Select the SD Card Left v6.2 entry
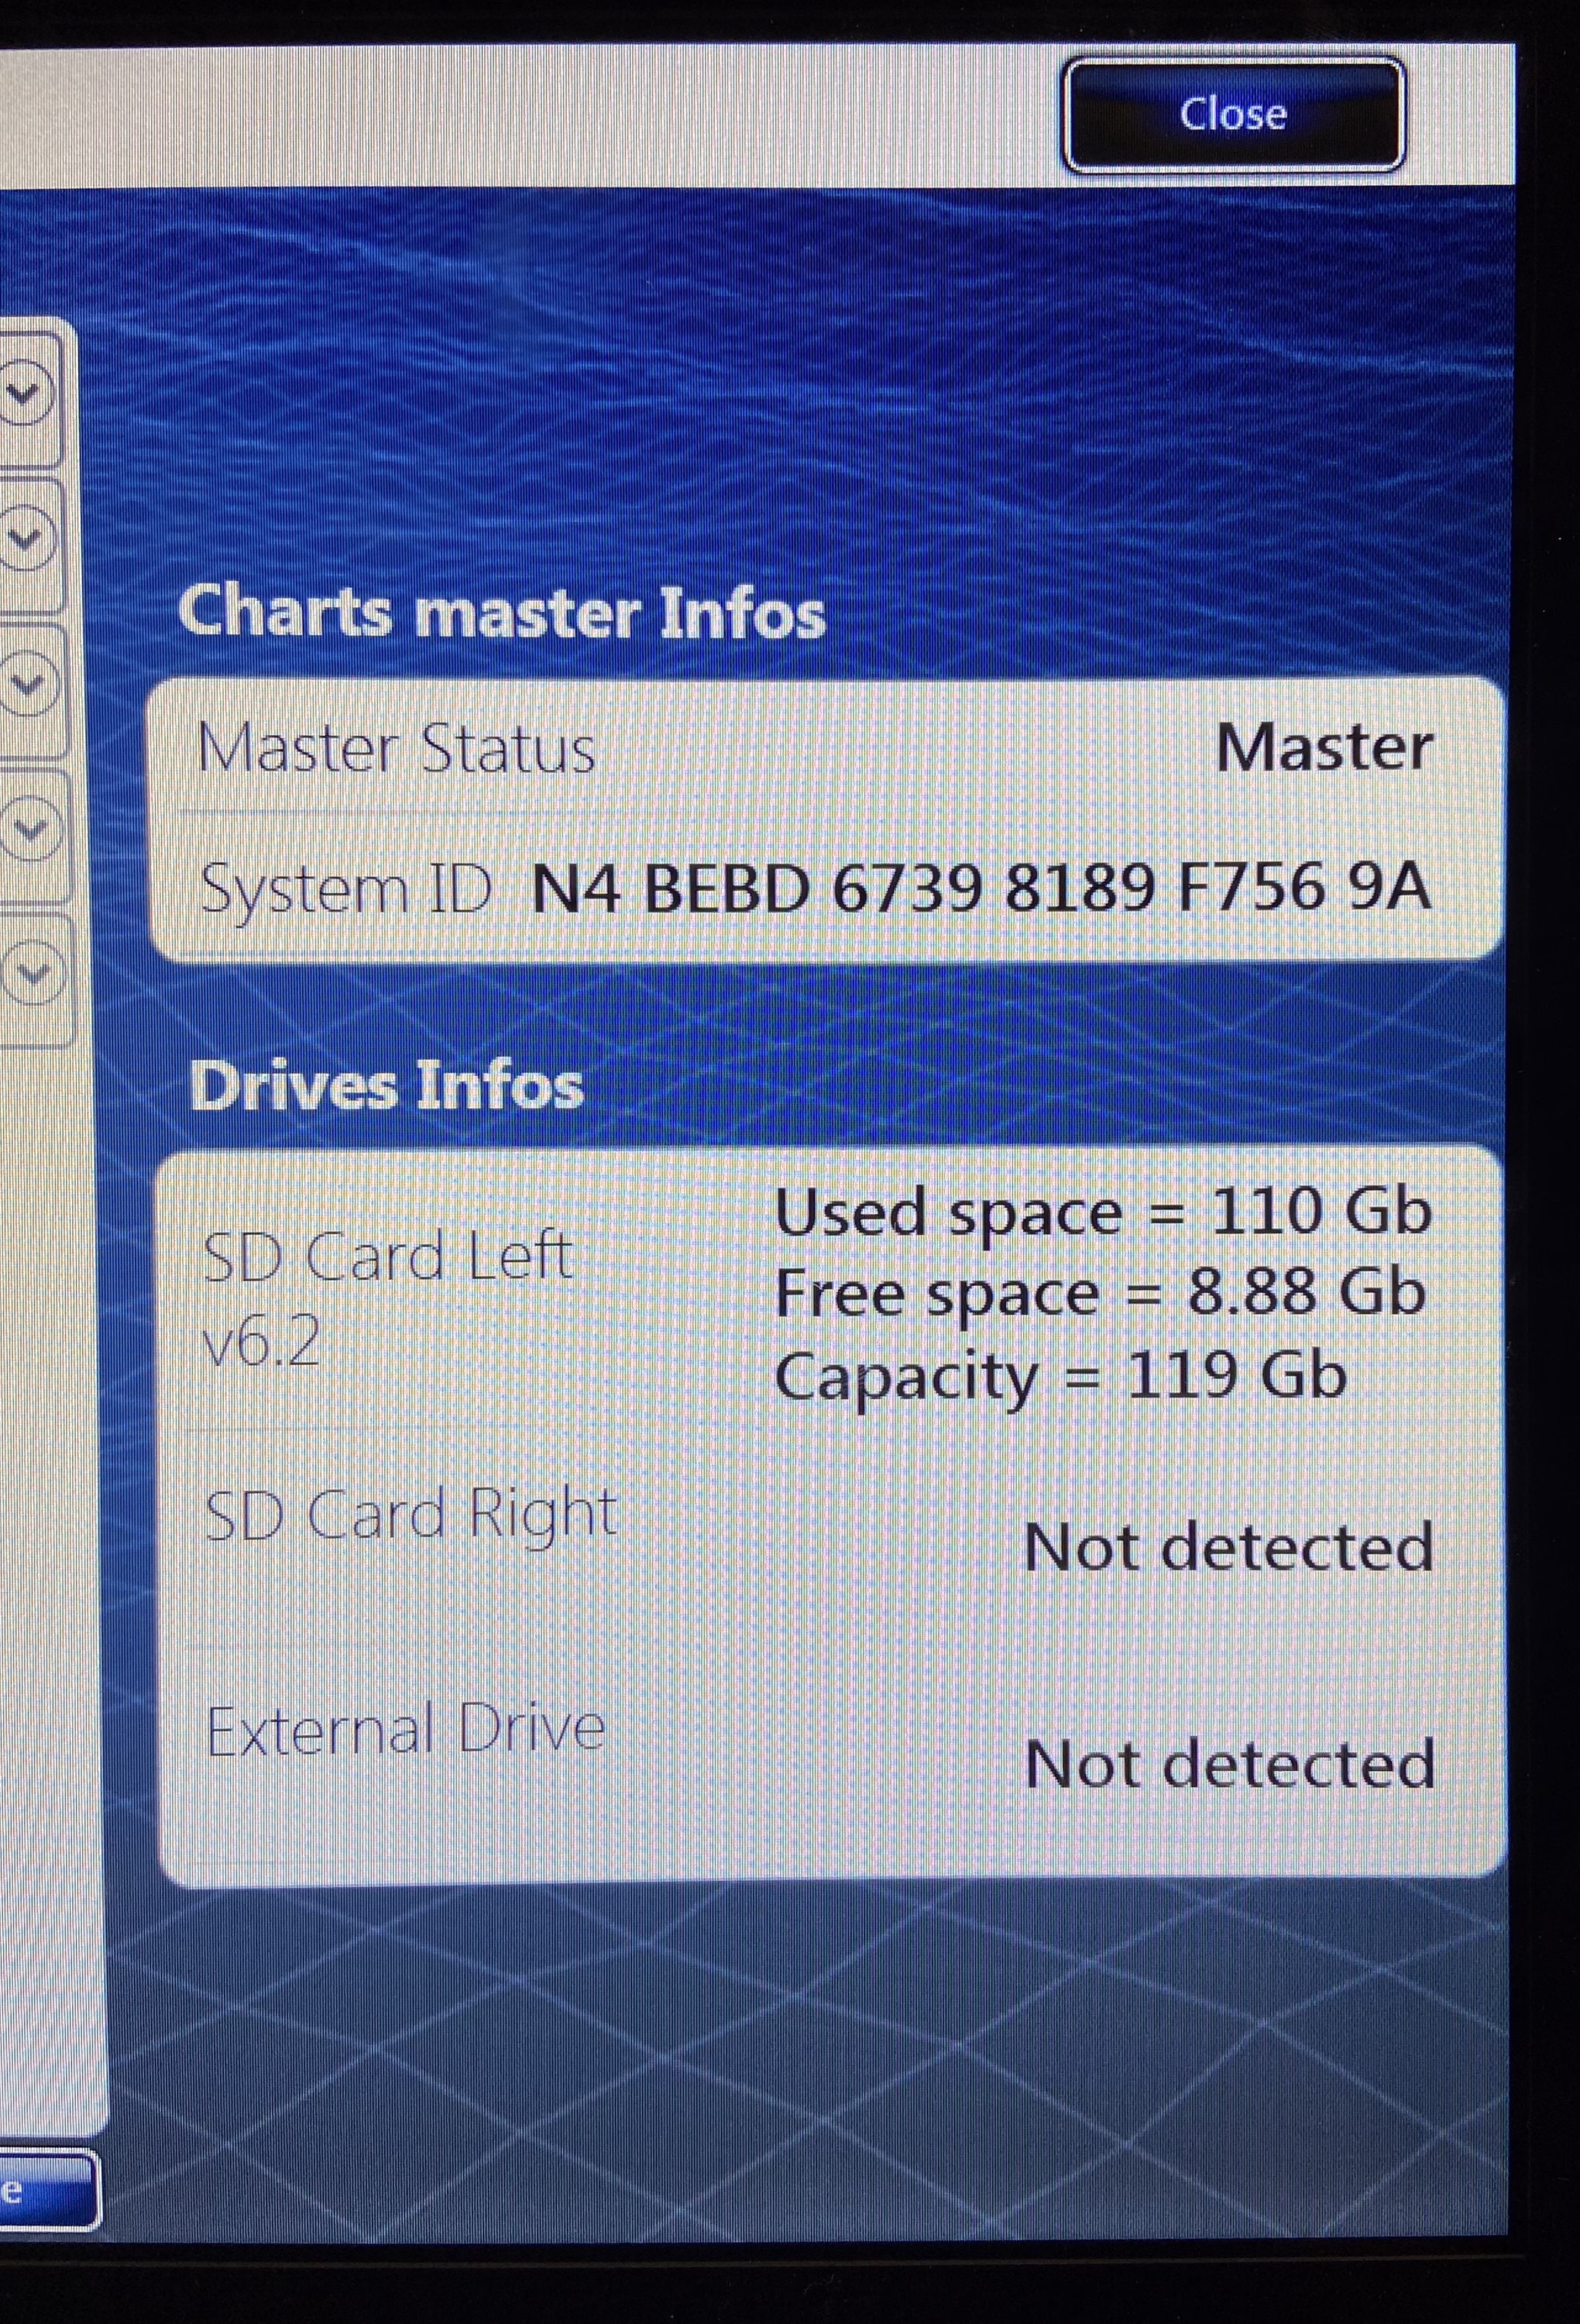The width and height of the screenshot is (1580, 2324). tap(388, 1295)
